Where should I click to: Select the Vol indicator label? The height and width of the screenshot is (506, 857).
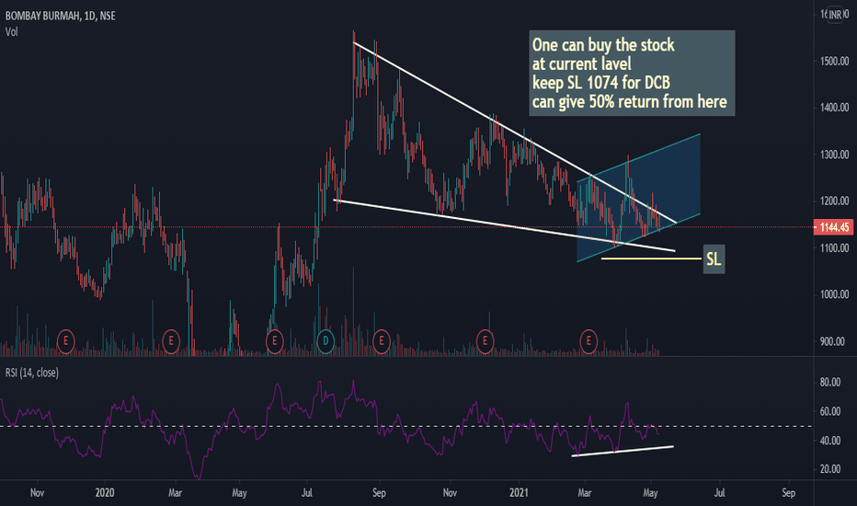click(11, 32)
